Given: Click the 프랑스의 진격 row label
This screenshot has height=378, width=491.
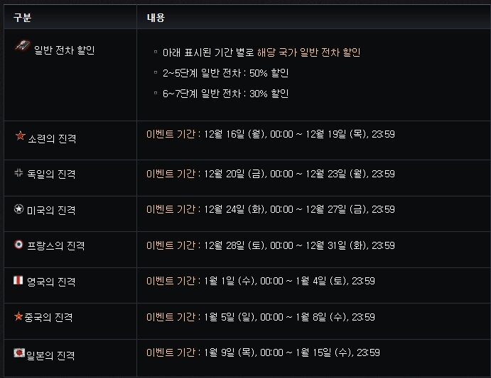Looking at the screenshot, I should click(x=56, y=245).
